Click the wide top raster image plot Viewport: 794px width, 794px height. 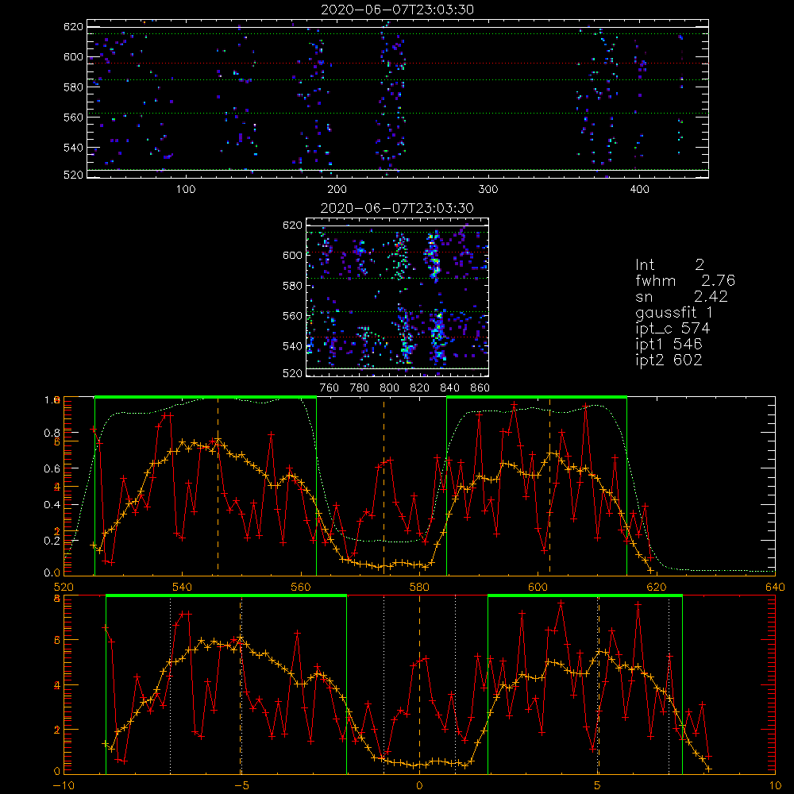[398, 98]
